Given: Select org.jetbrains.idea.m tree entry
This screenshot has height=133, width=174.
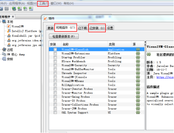Looking at the screenshot, I should [26, 40].
